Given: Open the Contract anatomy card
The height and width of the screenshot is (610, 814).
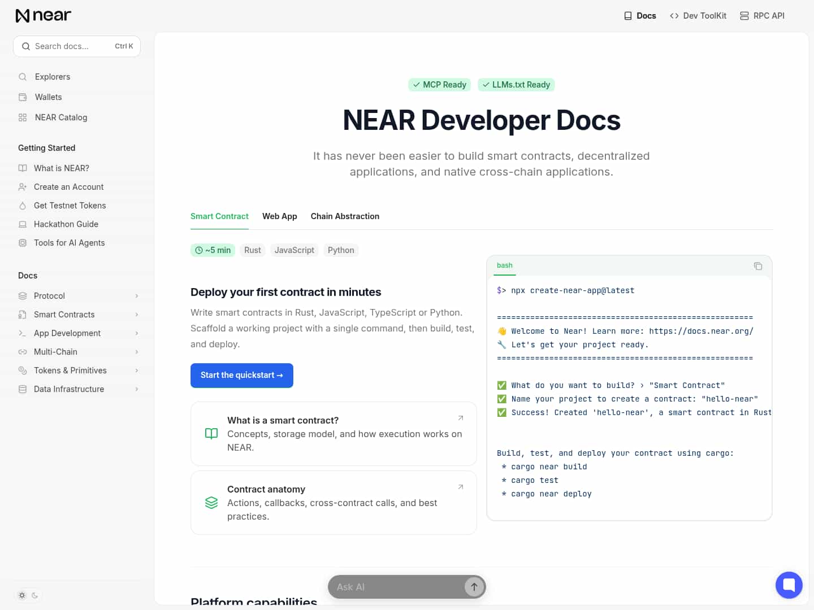Looking at the screenshot, I should pyautogui.click(x=334, y=503).
